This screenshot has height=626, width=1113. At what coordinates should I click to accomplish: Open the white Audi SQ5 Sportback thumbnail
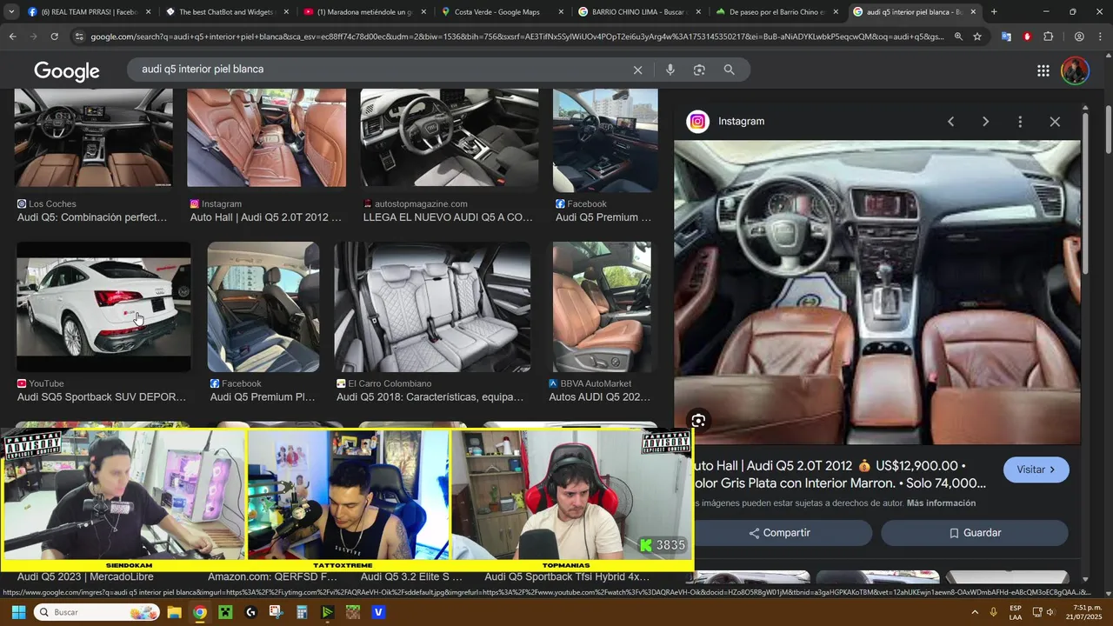(x=103, y=307)
